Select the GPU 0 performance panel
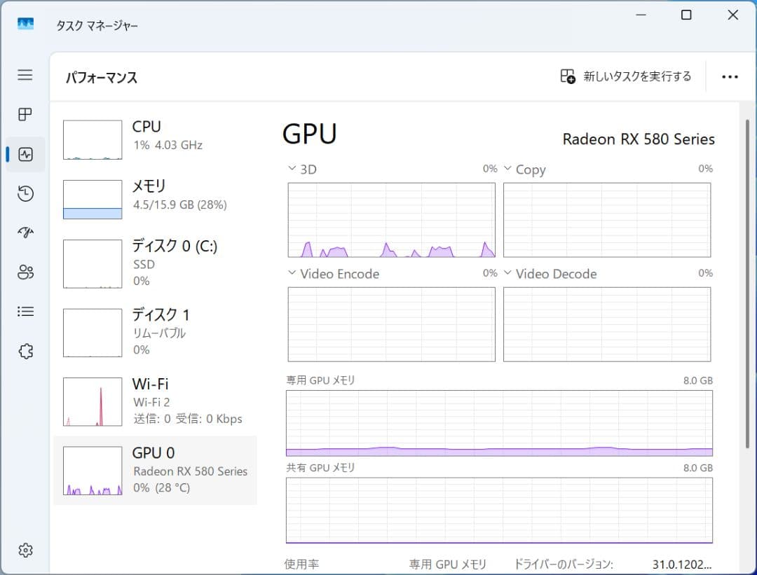This screenshot has width=757, height=575. pos(154,469)
